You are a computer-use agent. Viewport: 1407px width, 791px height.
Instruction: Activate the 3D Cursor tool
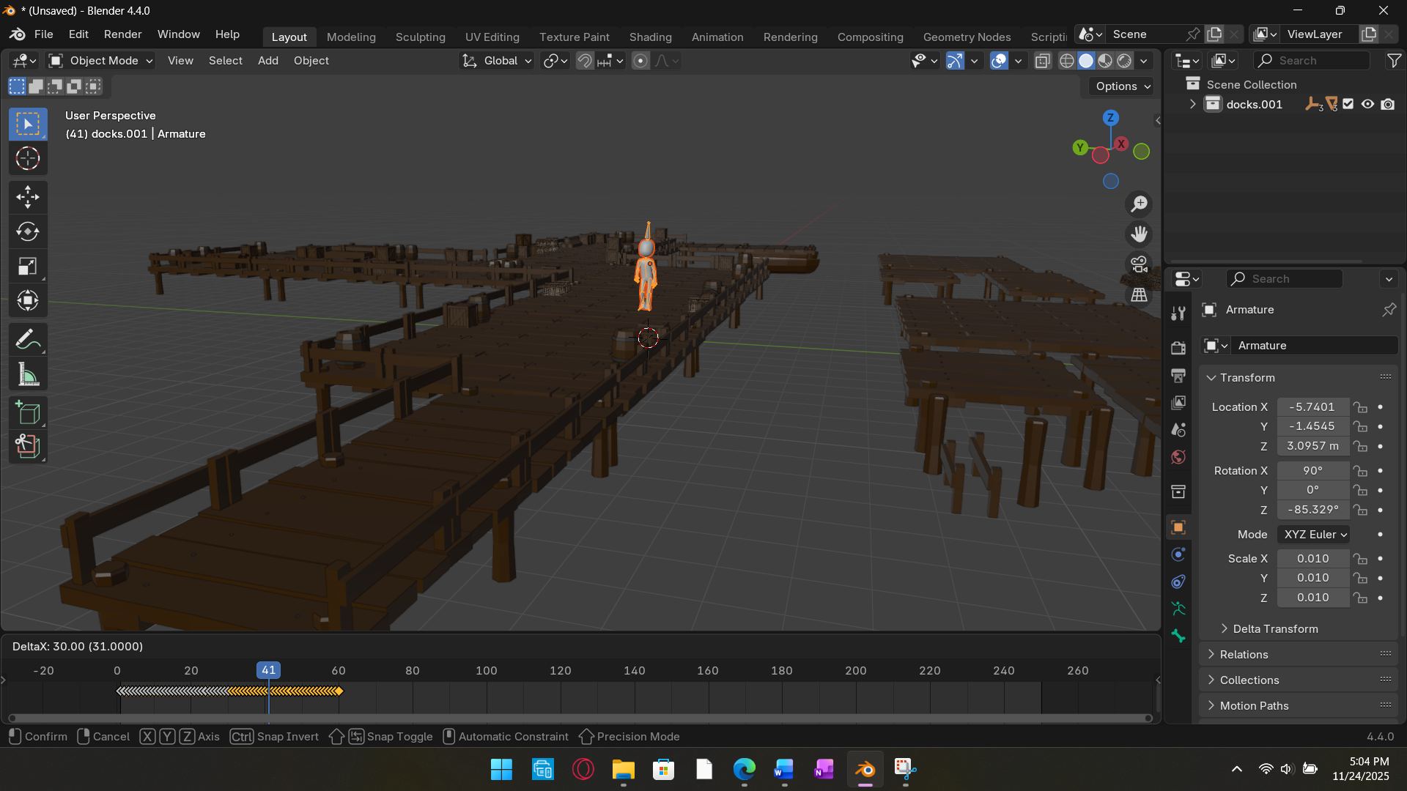[28, 158]
